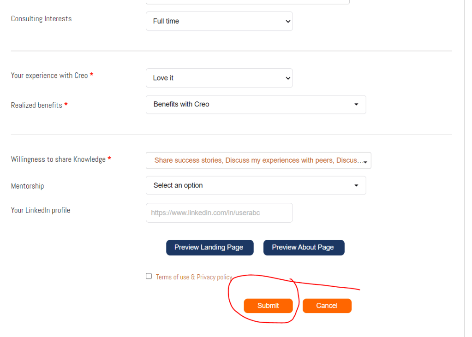Click the 'Your LinkedIn profile' label
The width and height of the screenshot is (472, 337).
(x=41, y=210)
